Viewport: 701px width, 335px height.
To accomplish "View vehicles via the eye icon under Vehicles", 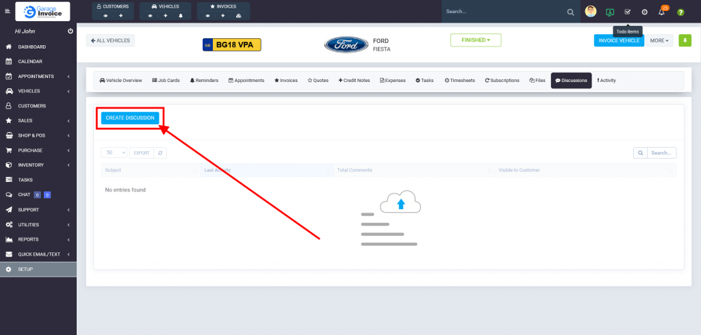I will coord(150,16).
